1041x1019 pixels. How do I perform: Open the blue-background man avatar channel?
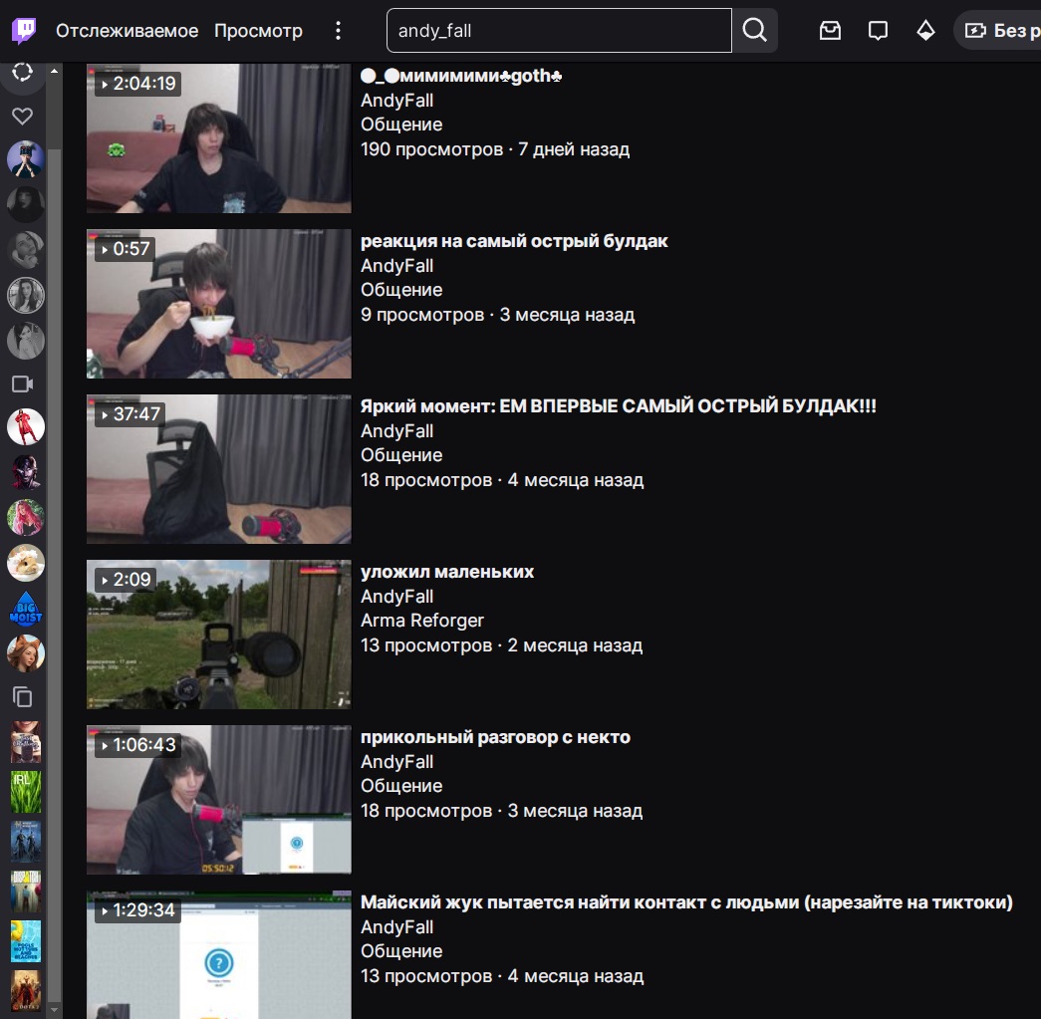(26, 159)
